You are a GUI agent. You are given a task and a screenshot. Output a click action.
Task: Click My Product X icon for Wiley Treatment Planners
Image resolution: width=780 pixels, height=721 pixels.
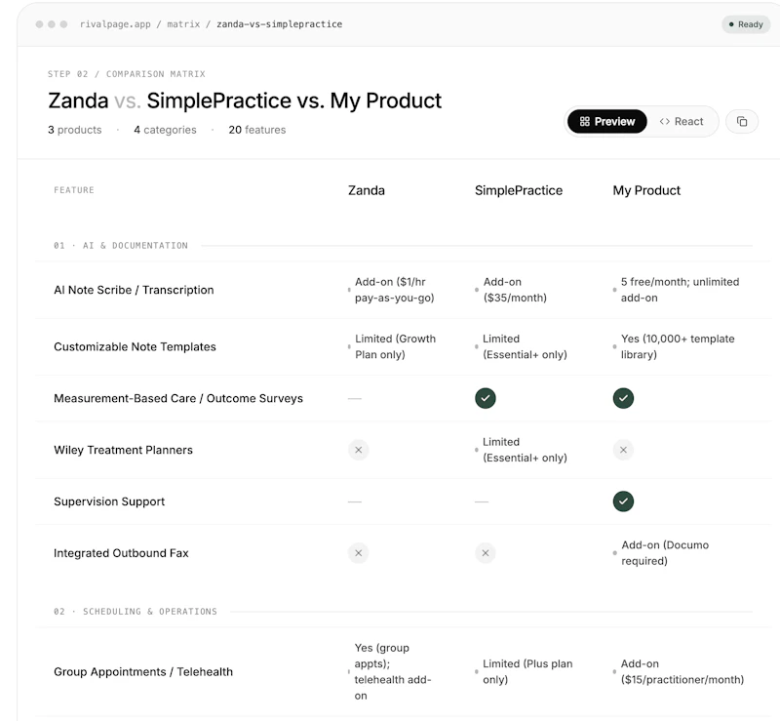click(x=623, y=450)
